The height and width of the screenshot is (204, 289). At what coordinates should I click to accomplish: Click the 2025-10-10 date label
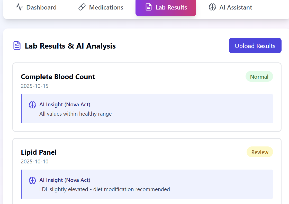[x=34, y=162]
